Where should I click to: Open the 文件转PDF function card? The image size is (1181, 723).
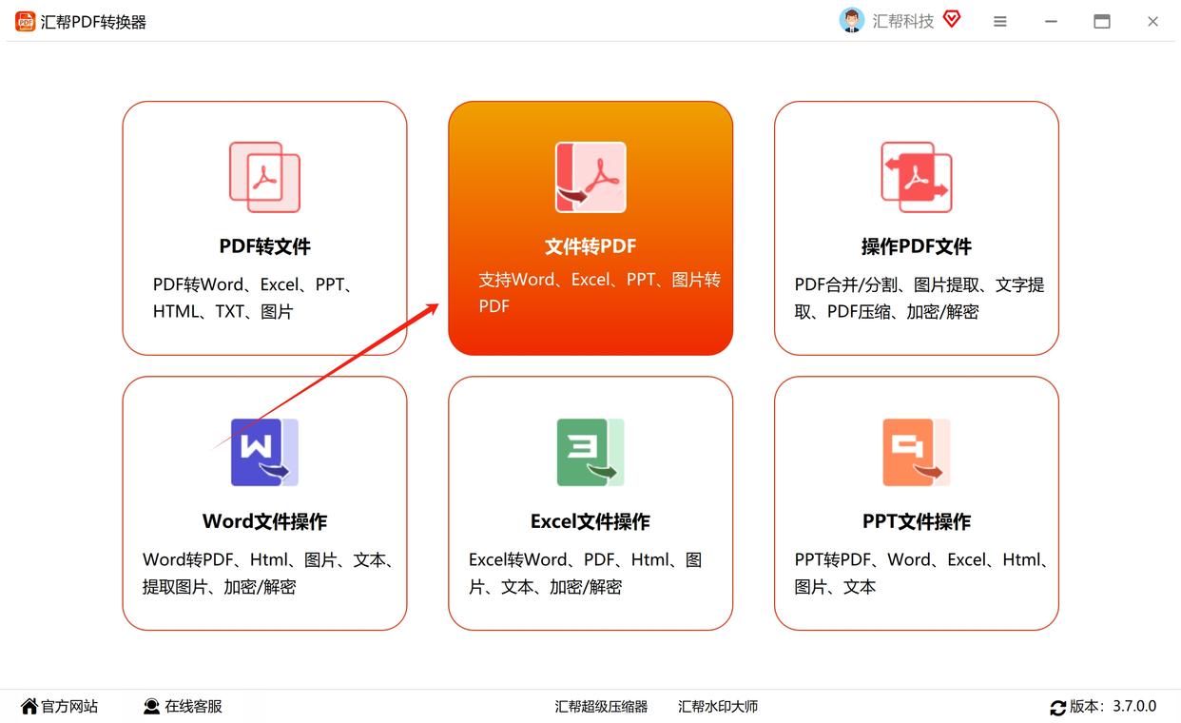pyautogui.click(x=590, y=228)
